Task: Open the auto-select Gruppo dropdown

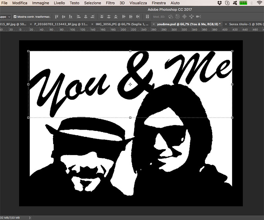Action: (6, 16)
